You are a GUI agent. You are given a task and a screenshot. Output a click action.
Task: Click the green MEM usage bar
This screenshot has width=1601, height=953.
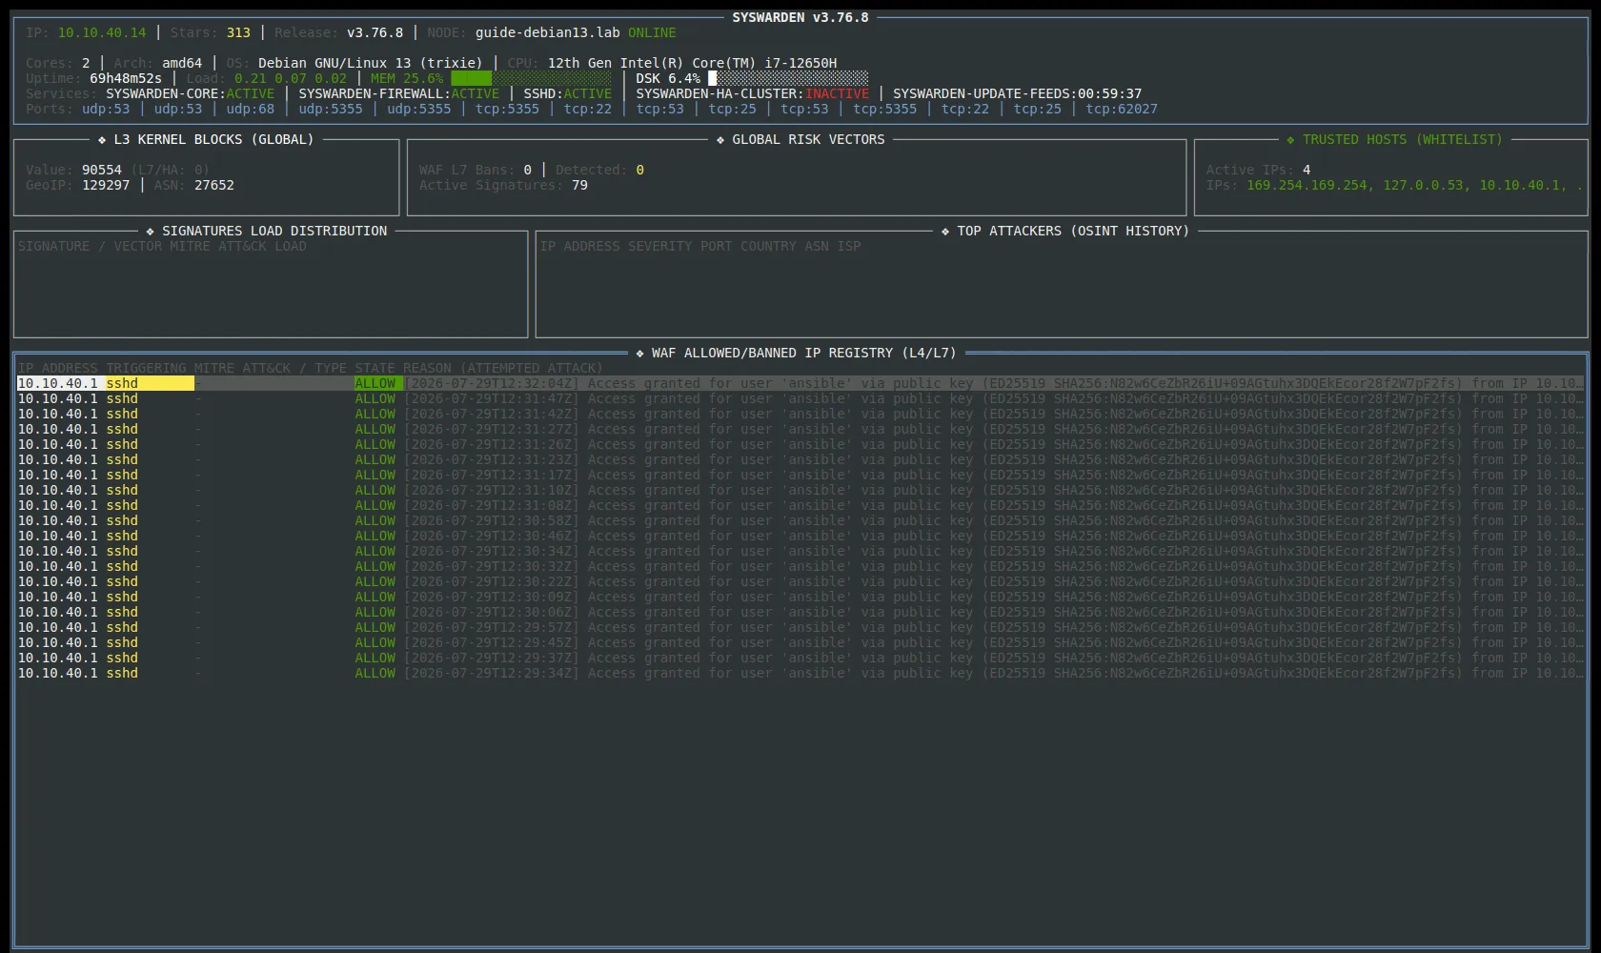click(531, 78)
